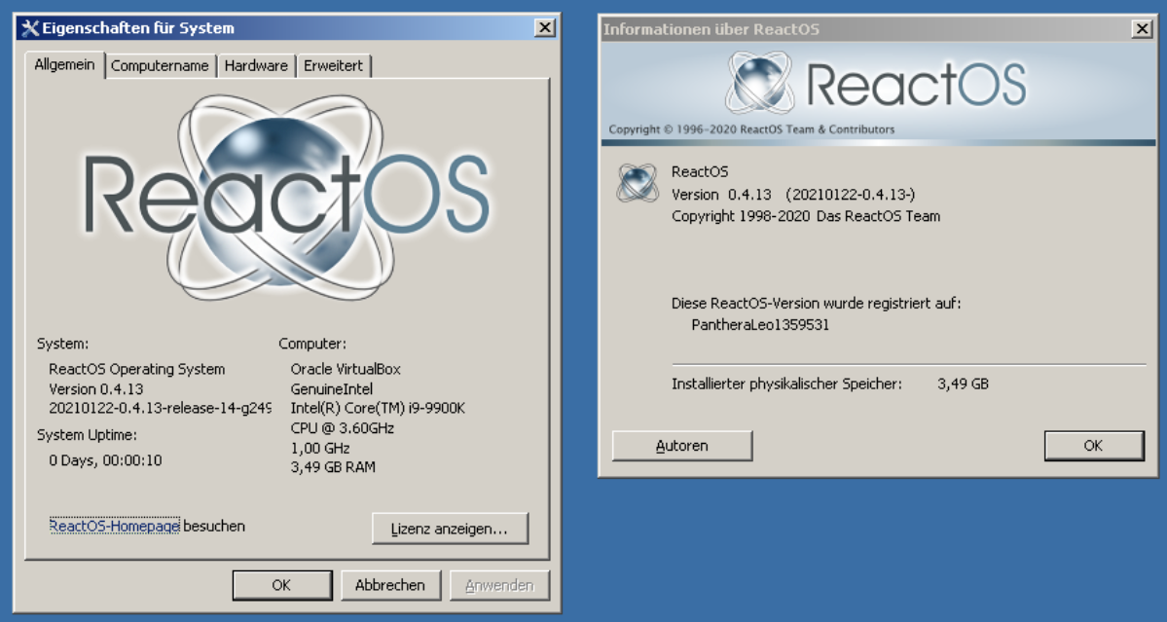This screenshot has width=1167, height=622.
Task: Click the uptime value '0 Days, 00:00:10'
Action: click(x=106, y=460)
